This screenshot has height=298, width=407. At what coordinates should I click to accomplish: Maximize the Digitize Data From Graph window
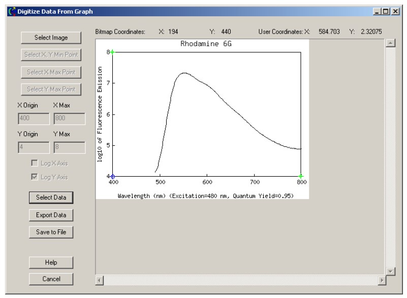(386, 12)
